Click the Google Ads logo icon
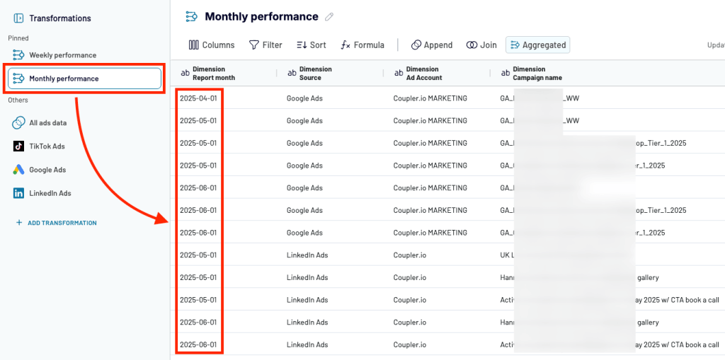 pyautogui.click(x=18, y=170)
